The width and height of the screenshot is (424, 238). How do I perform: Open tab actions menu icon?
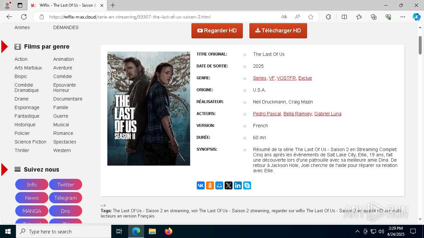(20, 5)
